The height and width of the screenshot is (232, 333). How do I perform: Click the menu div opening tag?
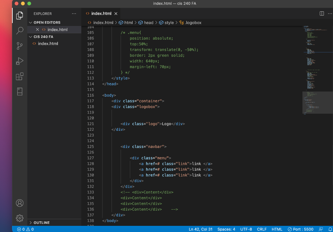pos(150,158)
